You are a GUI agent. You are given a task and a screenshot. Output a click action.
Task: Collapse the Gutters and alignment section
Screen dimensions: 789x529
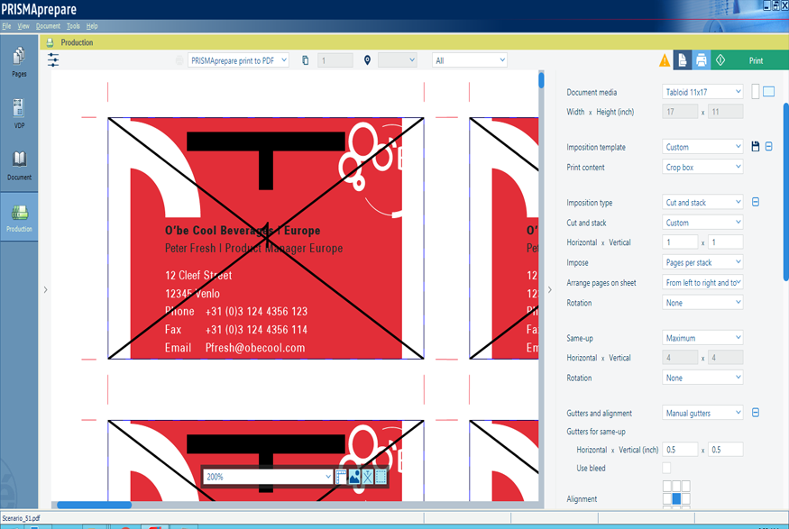[756, 413]
